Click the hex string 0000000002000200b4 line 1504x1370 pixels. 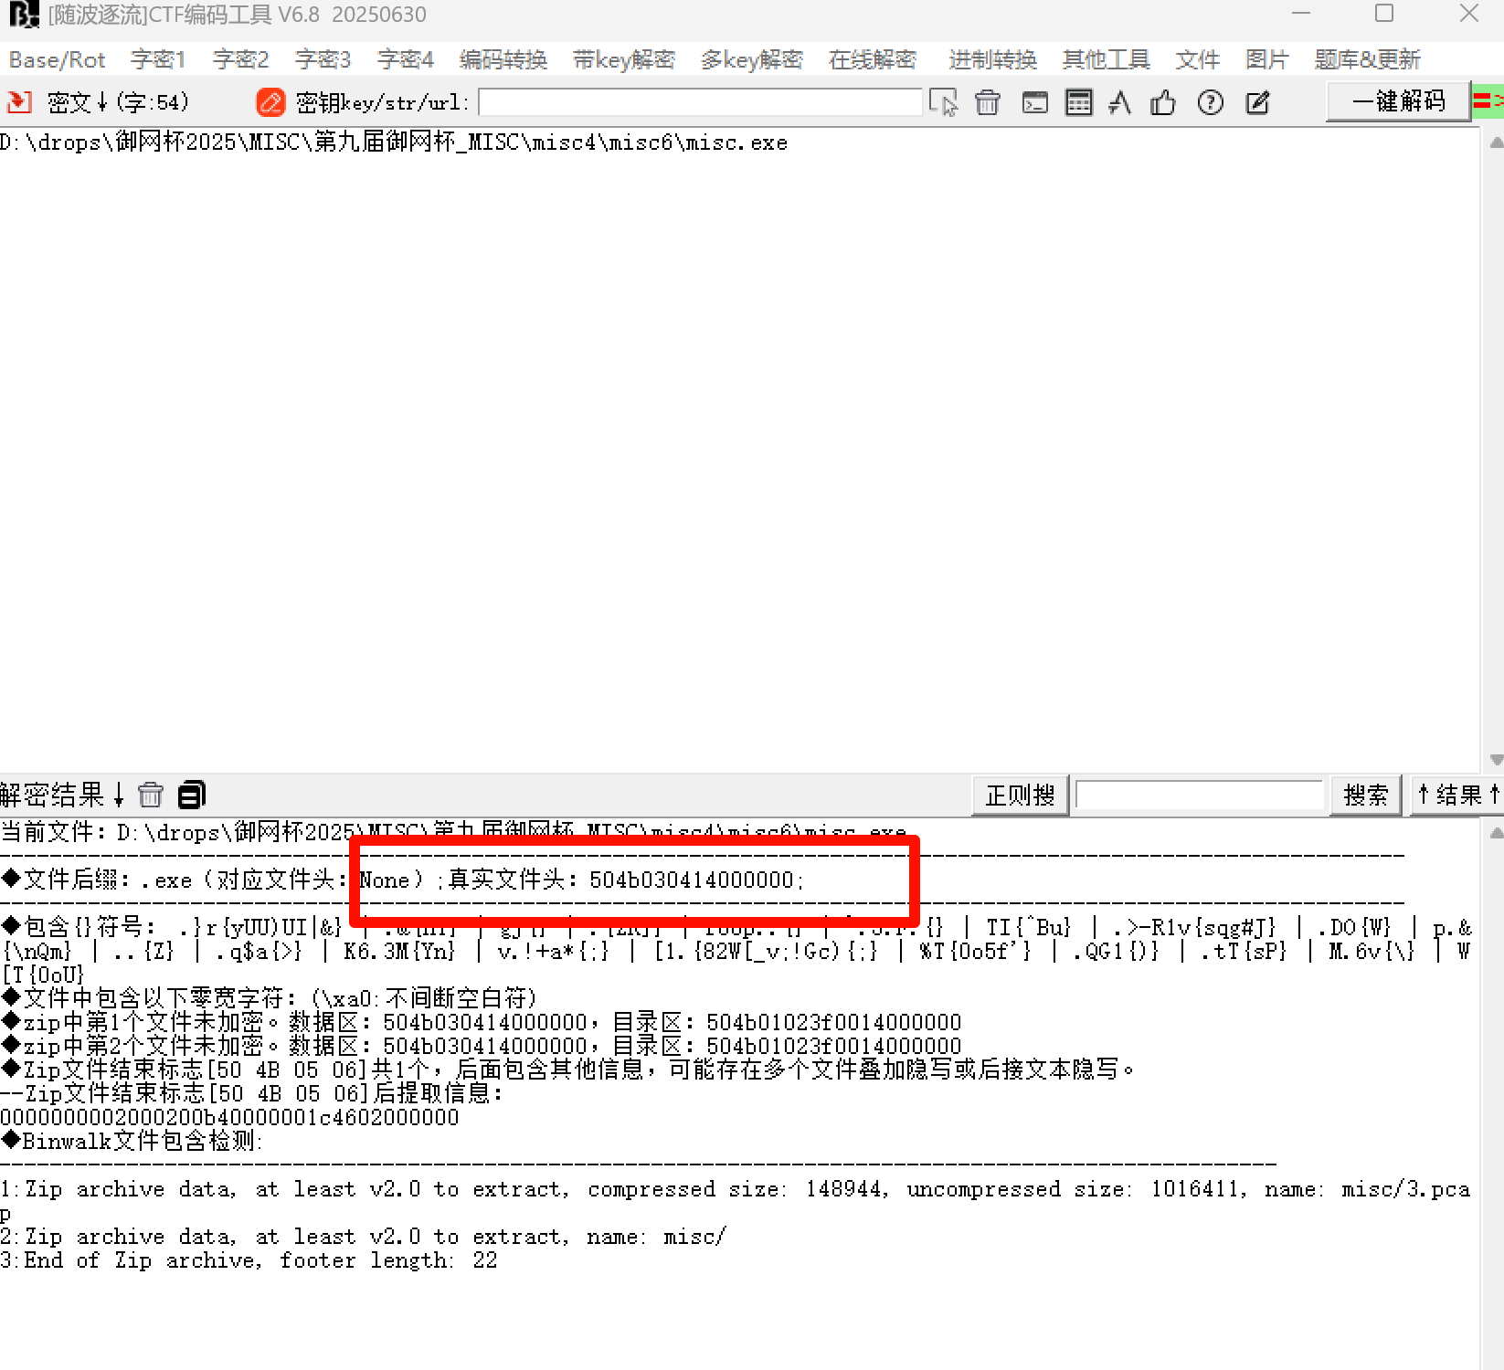[230, 1117]
